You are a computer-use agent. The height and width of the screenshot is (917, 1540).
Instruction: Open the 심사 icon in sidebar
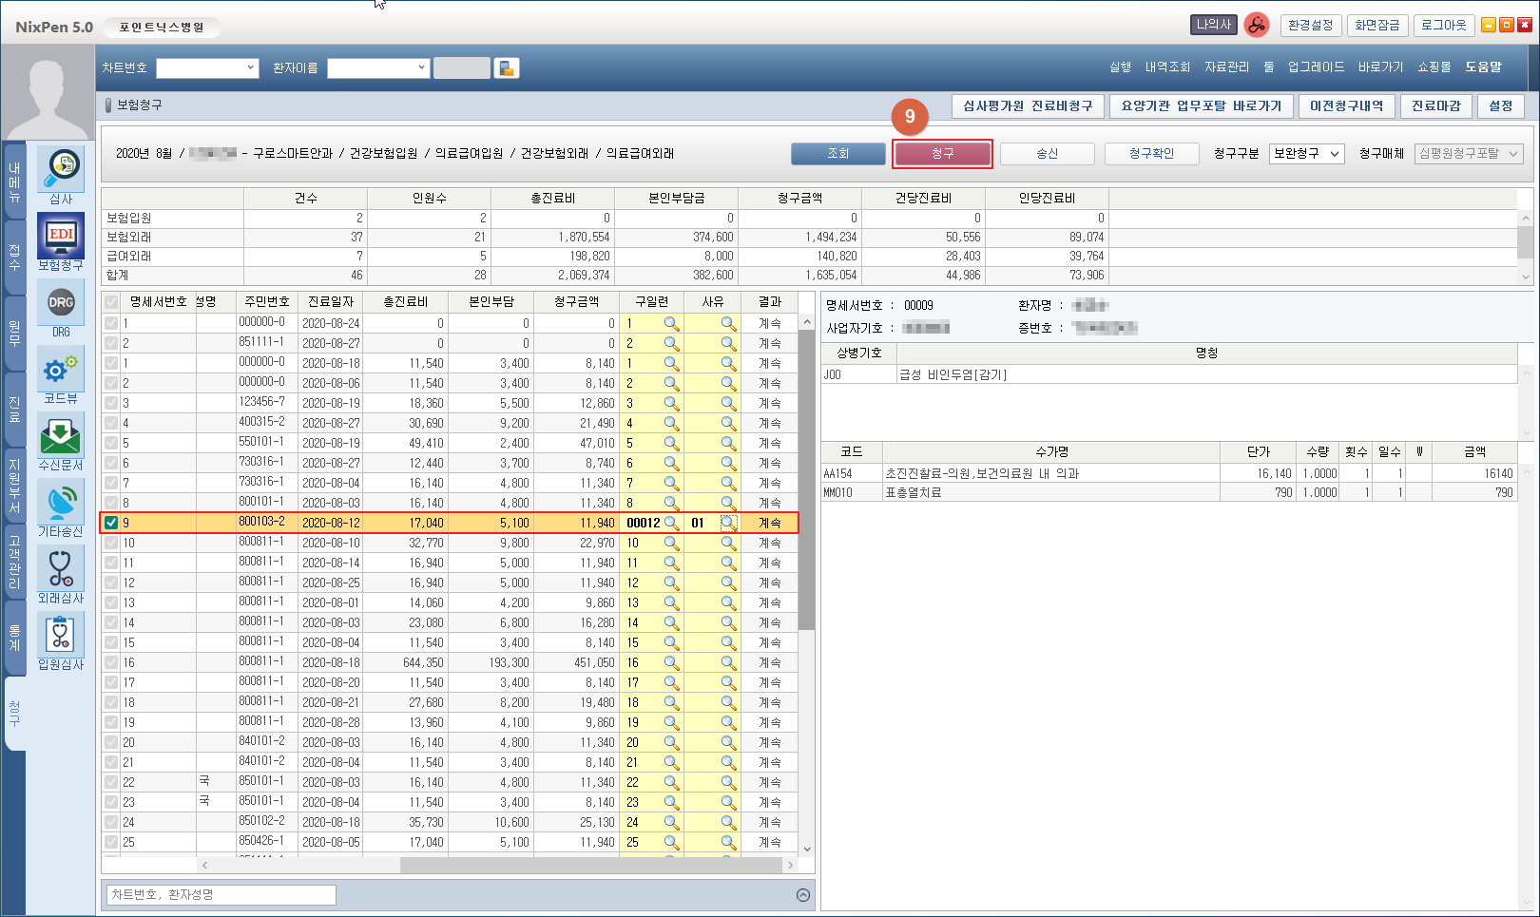click(61, 169)
